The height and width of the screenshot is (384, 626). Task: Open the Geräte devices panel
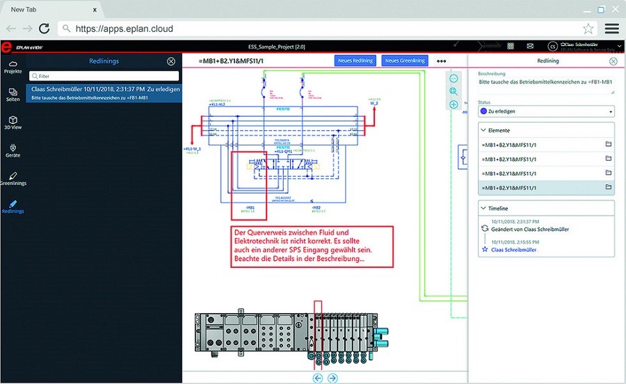[x=13, y=150]
